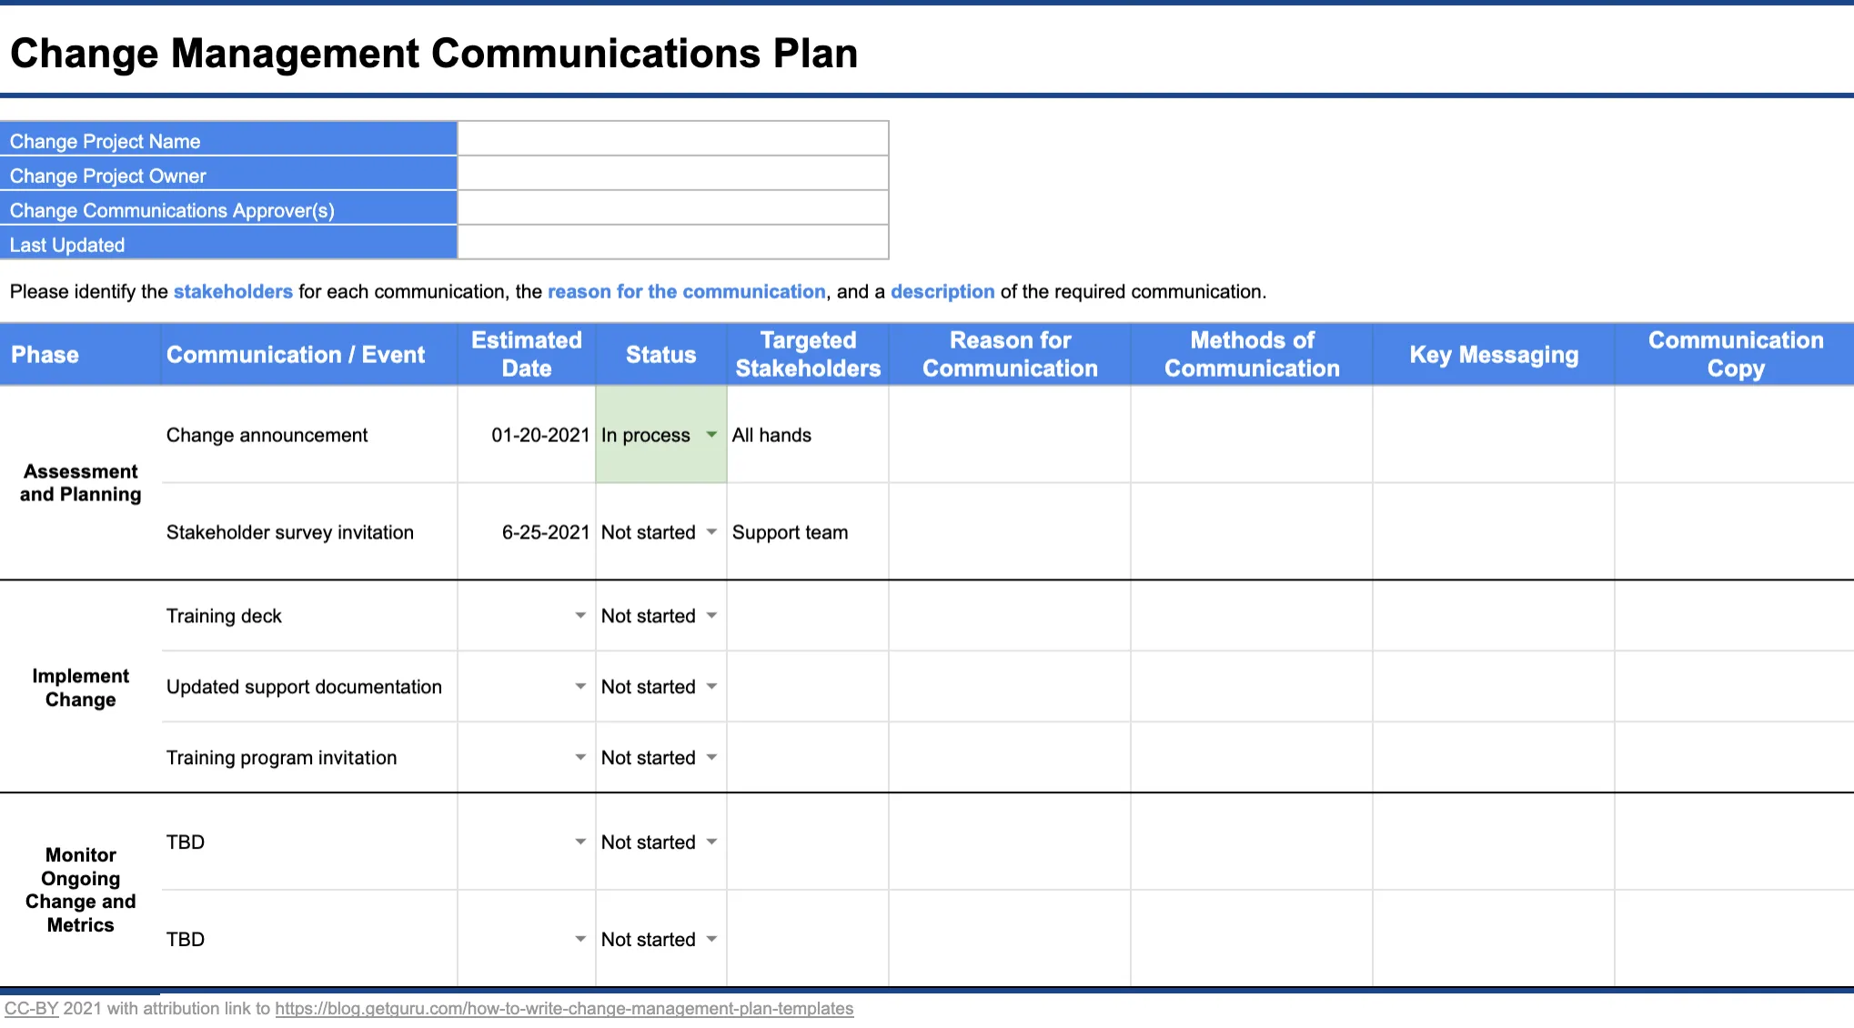Viewport: 1854px width, 1028px height.
Task: Open status dropdown for Training program invitation
Action: point(712,757)
